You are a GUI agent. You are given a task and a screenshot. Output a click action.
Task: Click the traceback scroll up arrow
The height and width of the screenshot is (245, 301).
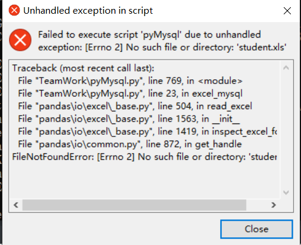point(286,68)
